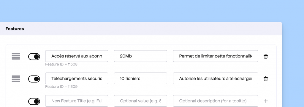Toggle the Téléchargements sécurisés feature switch

pyautogui.click(x=34, y=79)
